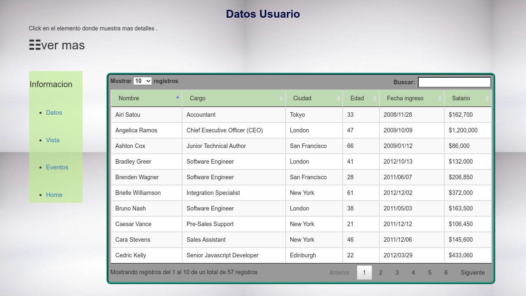This screenshot has width=526, height=296.
Task: Open the Mostrar registros dropdown
Action: pos(143,81)
